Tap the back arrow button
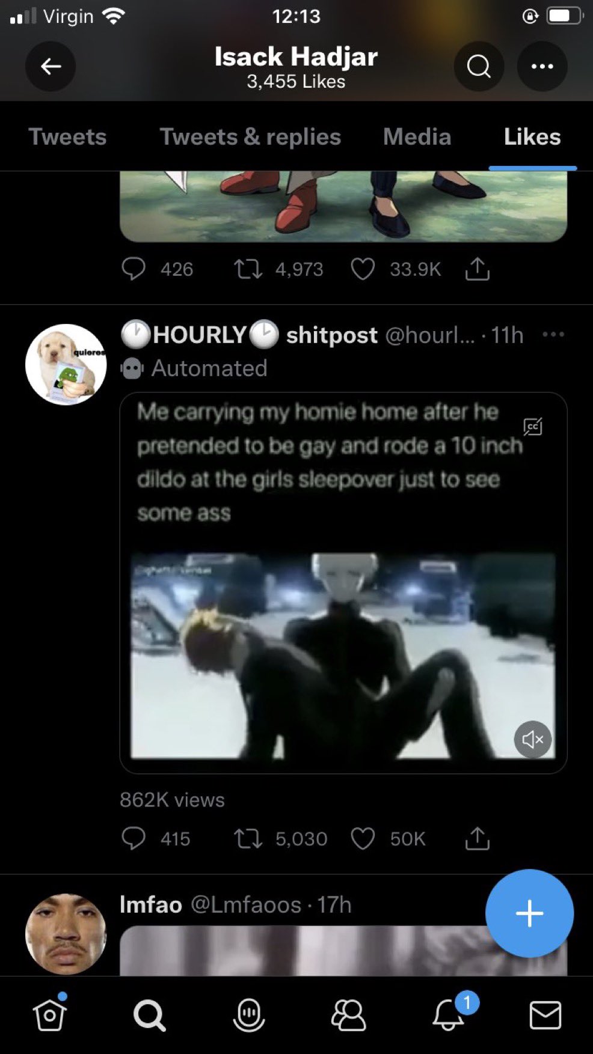The height and width of the screenshot is (1054, 593). pyautogui.click(x=51, y=66)
